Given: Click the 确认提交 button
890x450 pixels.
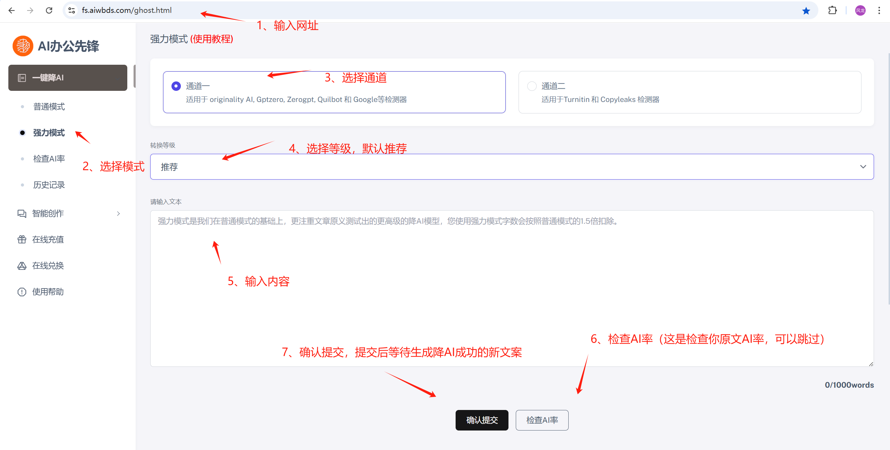Looking at the screenshot, I should point(482,420).
